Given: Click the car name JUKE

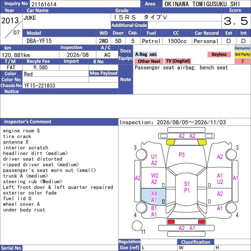Looking at the screenshot, I should [30, 18].
